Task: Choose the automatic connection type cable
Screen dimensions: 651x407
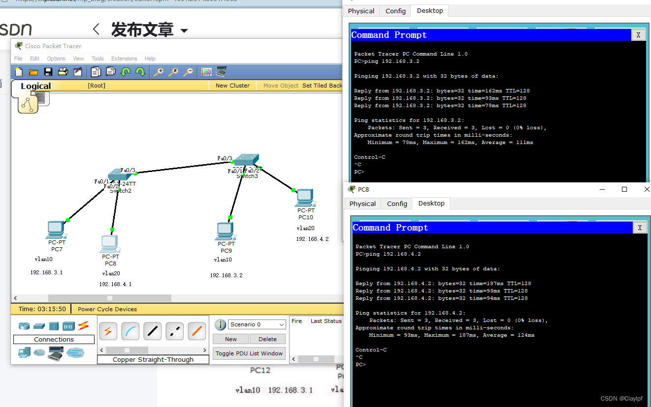Action: [x=108, y=331]
